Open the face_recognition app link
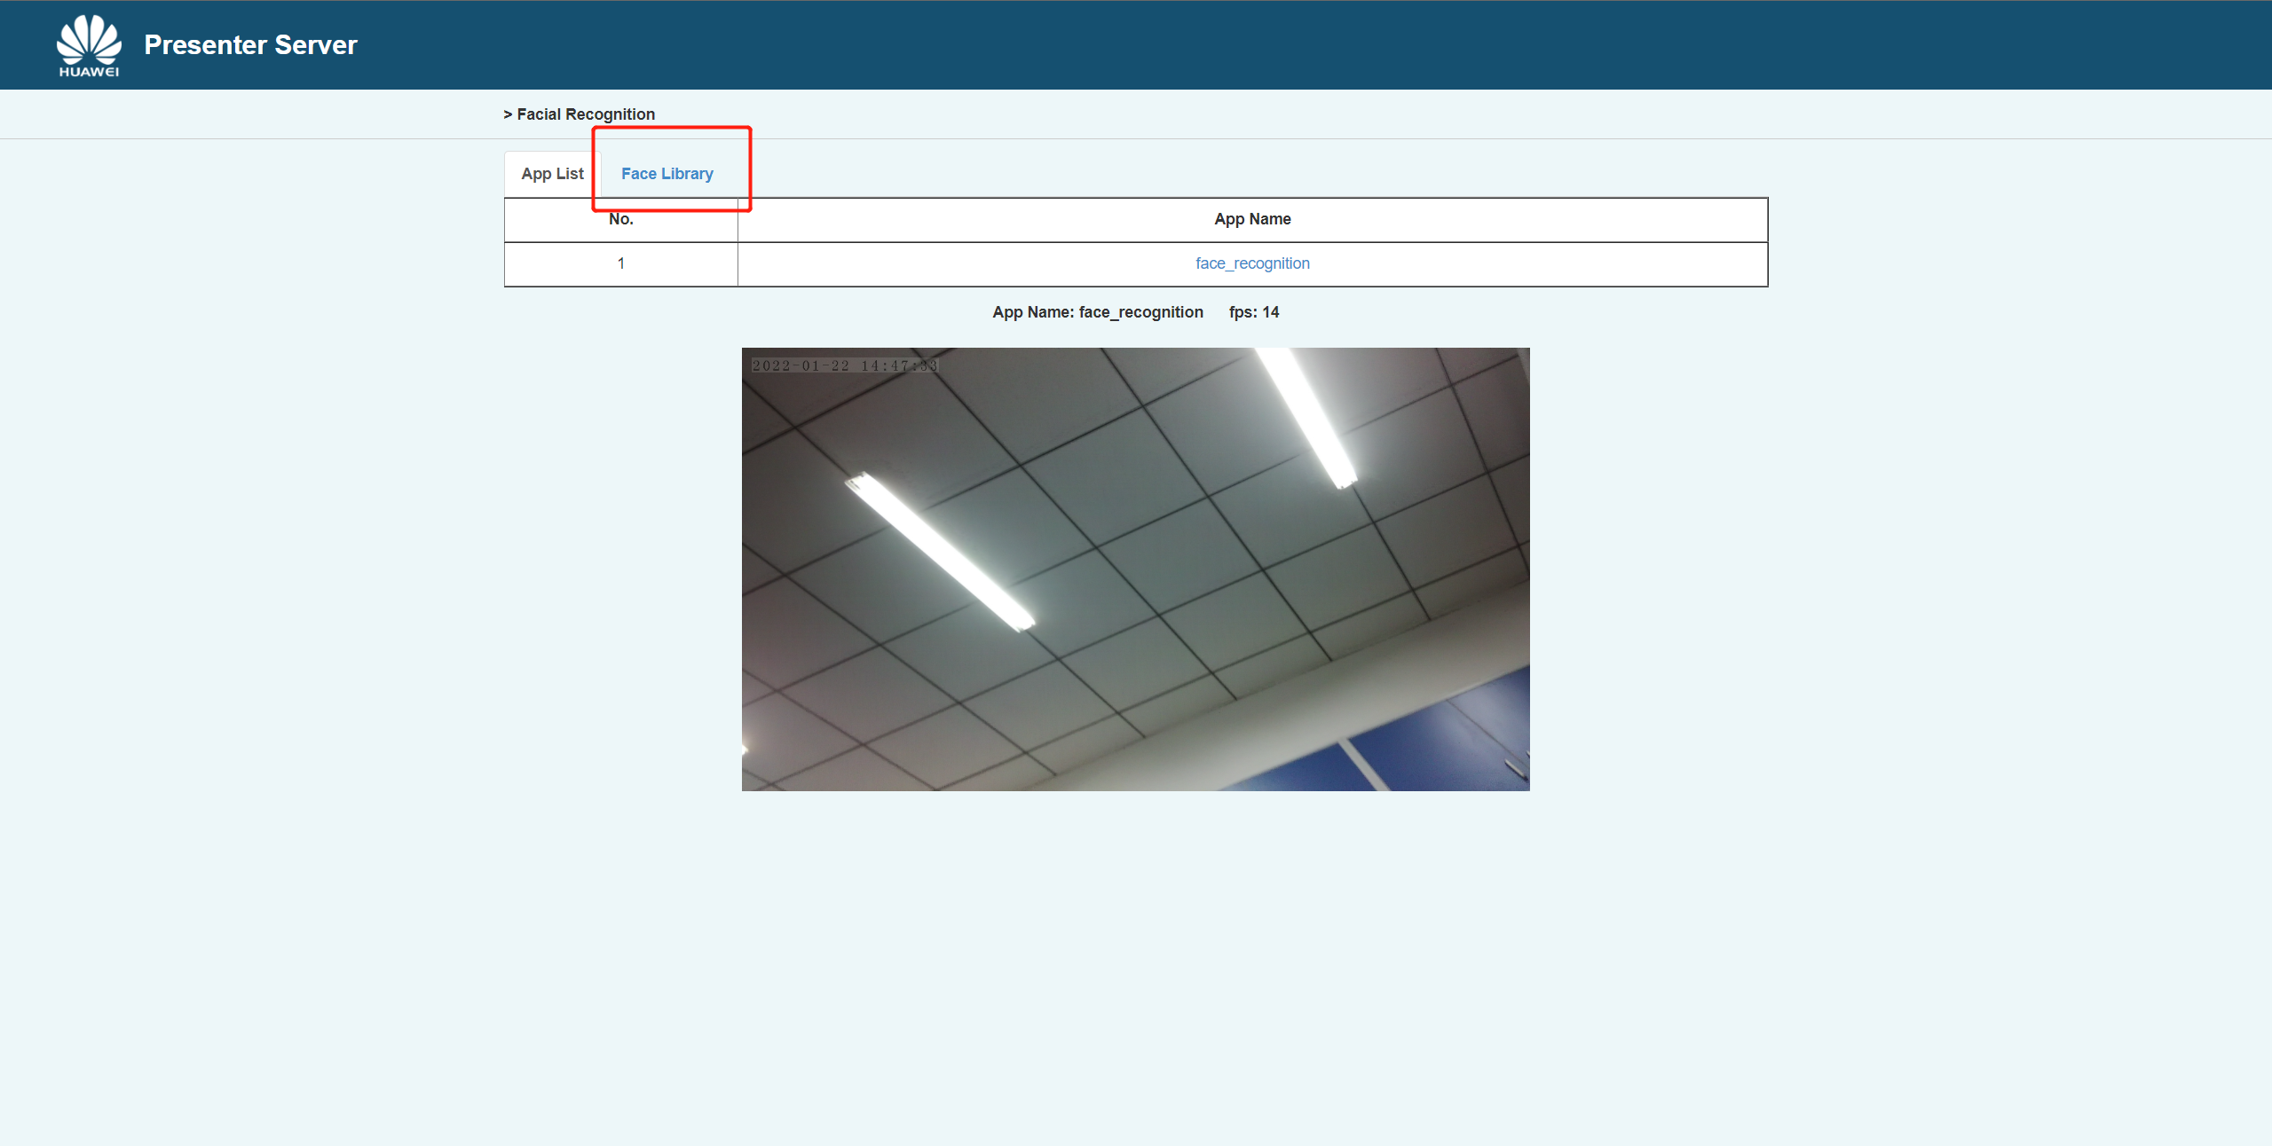The height and width of the screenshot is (1146, 2272). tap(1251, 263)
